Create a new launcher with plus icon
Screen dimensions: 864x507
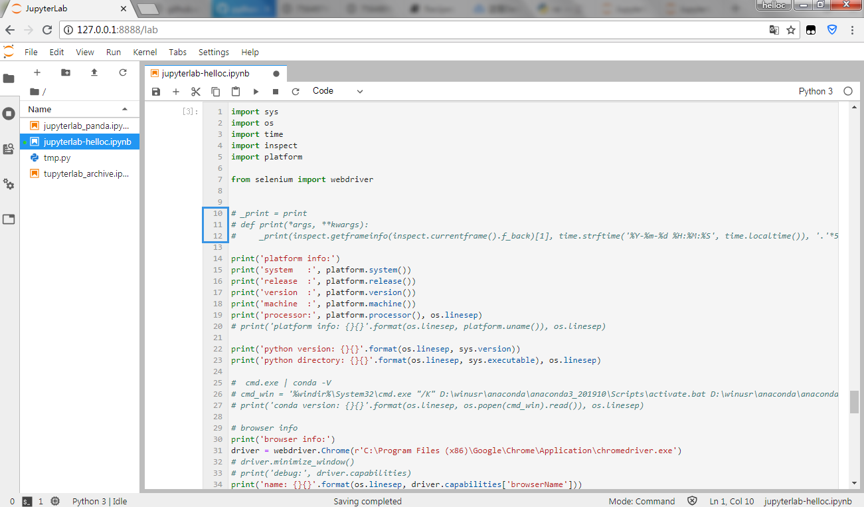[x=37, y=72]
